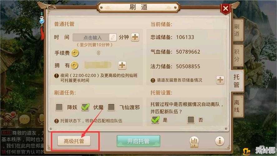Select the 否 auto-leave team option
Image resolution: width=277 pixels, height=156 pixels.
click(x=191, y=120)
